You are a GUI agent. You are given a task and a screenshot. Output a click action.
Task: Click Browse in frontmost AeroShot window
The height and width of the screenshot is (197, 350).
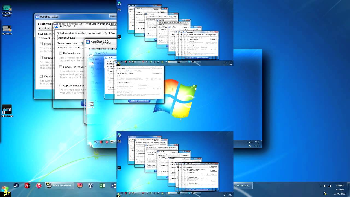click(157, 73)
